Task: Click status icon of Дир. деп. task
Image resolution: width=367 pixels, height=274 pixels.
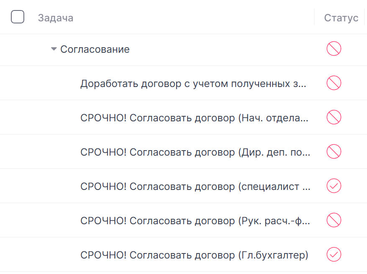Action: pos(334,151)
